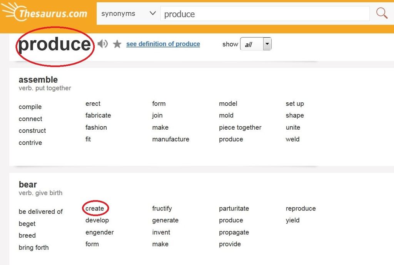394x265 pixels.
Task: Play the pronunciation speaker icon
Action: (x=102, y=44)
